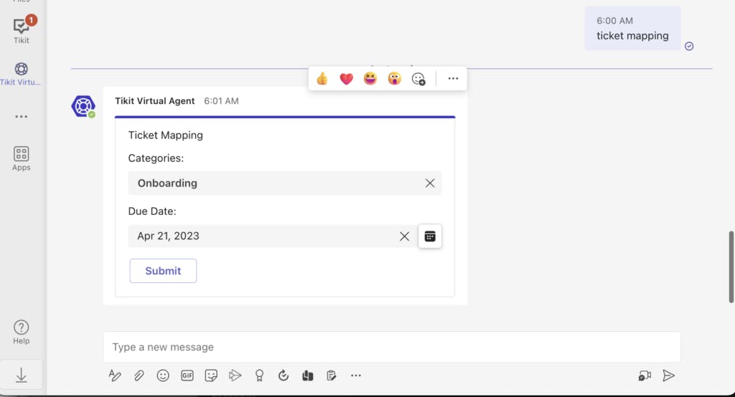Click the record video clip icon
735x397 pixels.
[645, 376]
